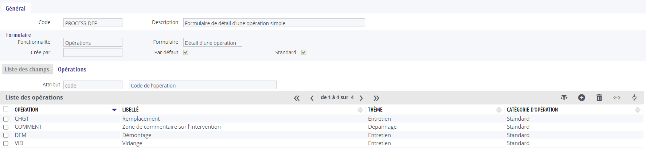Select the Général tab
646x148 pixels.
(x=16, y=8)
